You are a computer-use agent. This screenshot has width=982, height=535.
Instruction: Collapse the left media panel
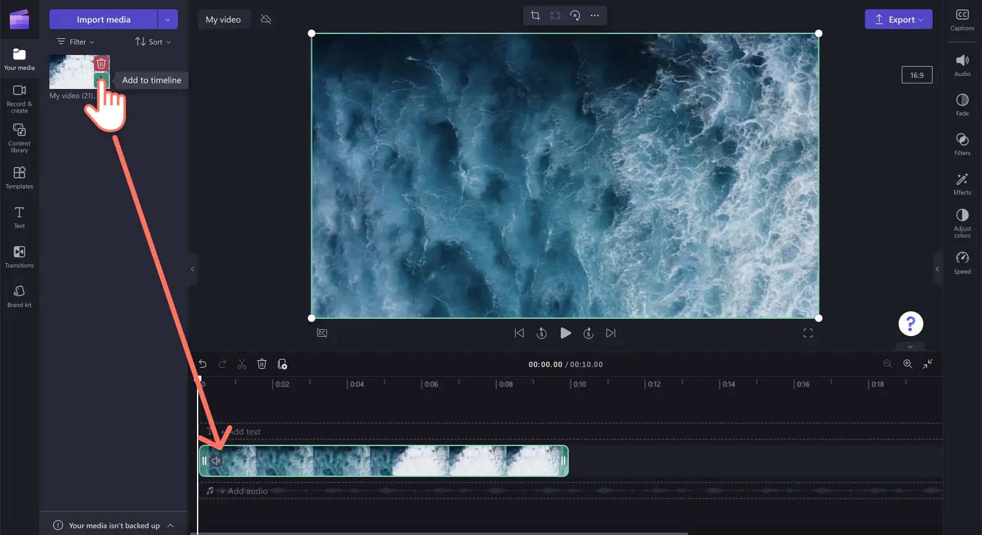192,269
